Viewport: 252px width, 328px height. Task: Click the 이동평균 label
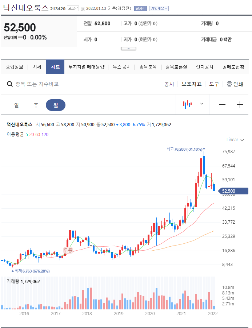coord(15,135)
